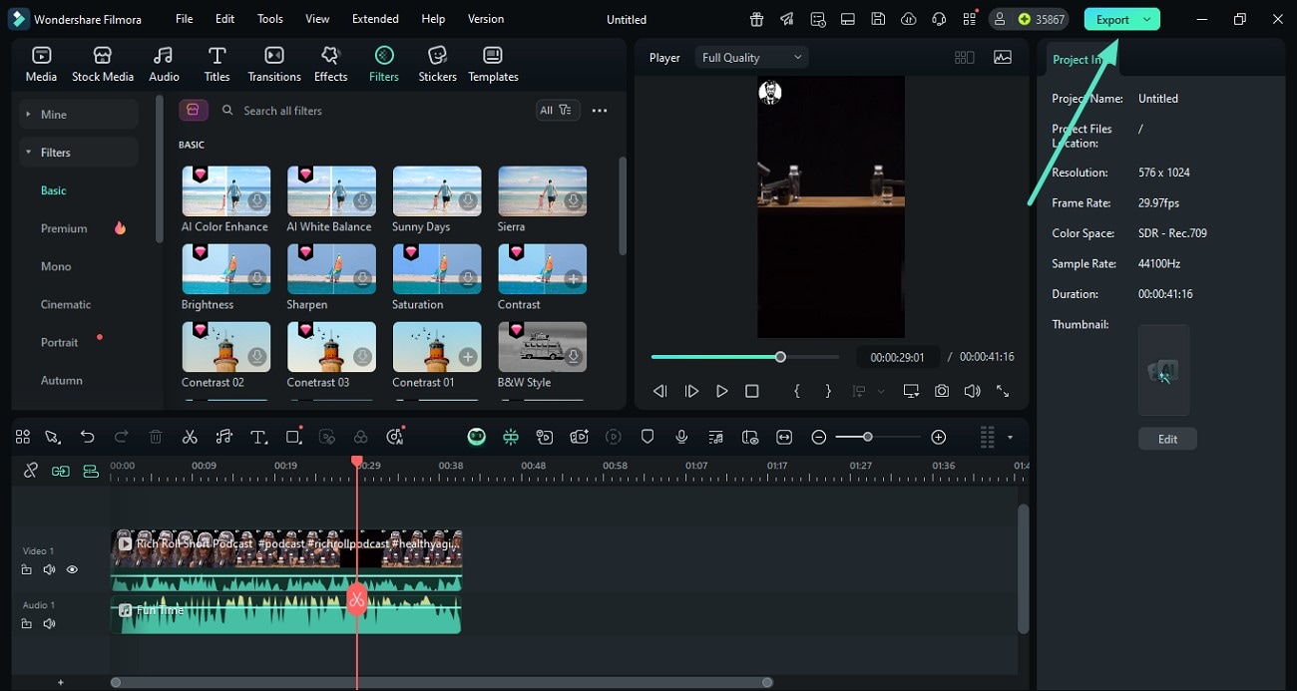This screenshot has height=691, width=1297.
Task: Select the Text tool in timeline toolbar
Action: pos(258,437)
